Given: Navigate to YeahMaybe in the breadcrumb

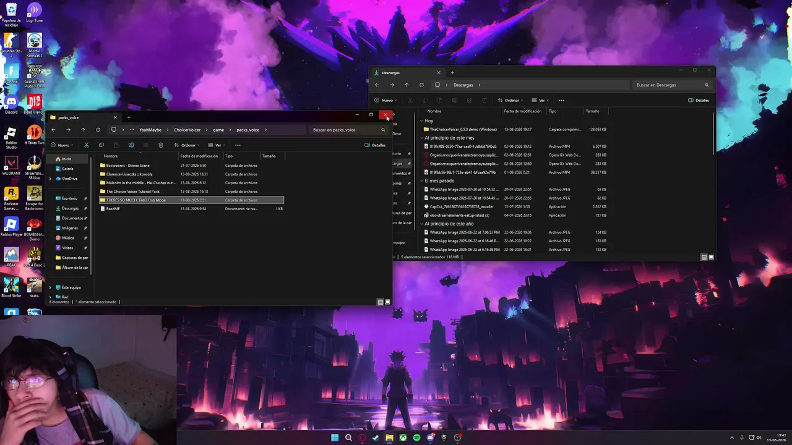Looking at the screenshot, I should click(x=150, y=130).
